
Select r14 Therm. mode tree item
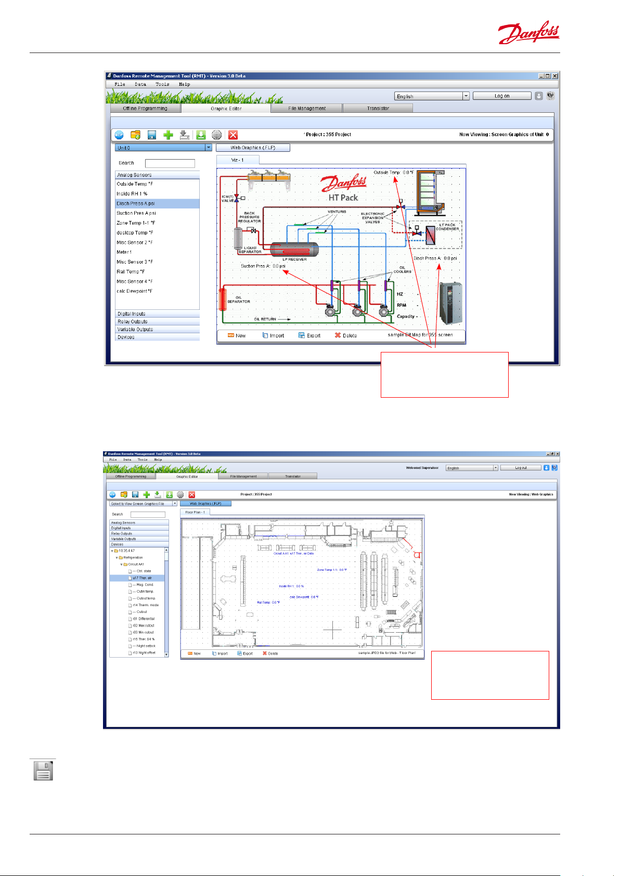[143, 605]
